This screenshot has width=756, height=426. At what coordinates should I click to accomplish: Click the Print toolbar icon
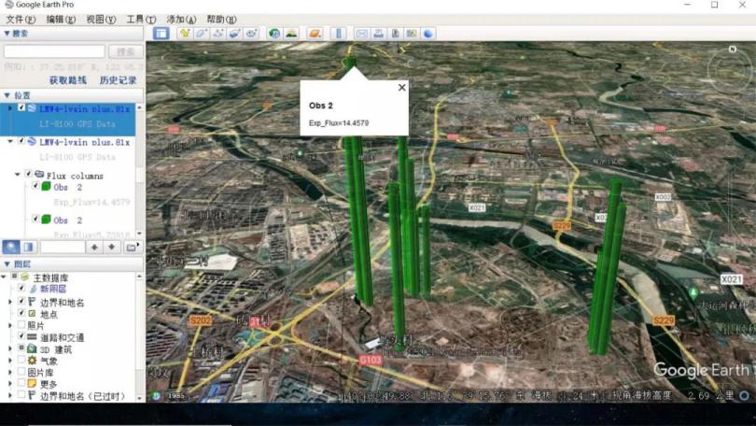(379, 34)
